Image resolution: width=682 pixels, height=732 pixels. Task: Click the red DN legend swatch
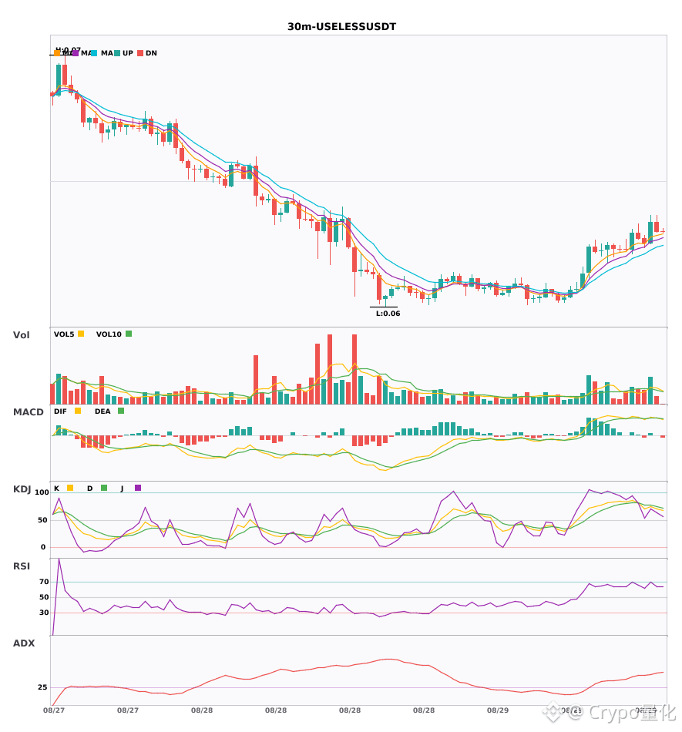140,53
